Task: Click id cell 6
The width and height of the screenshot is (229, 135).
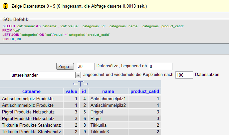Action: click(84, 118)
